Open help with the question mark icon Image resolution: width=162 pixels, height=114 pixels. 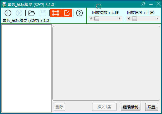coord(79,13)
